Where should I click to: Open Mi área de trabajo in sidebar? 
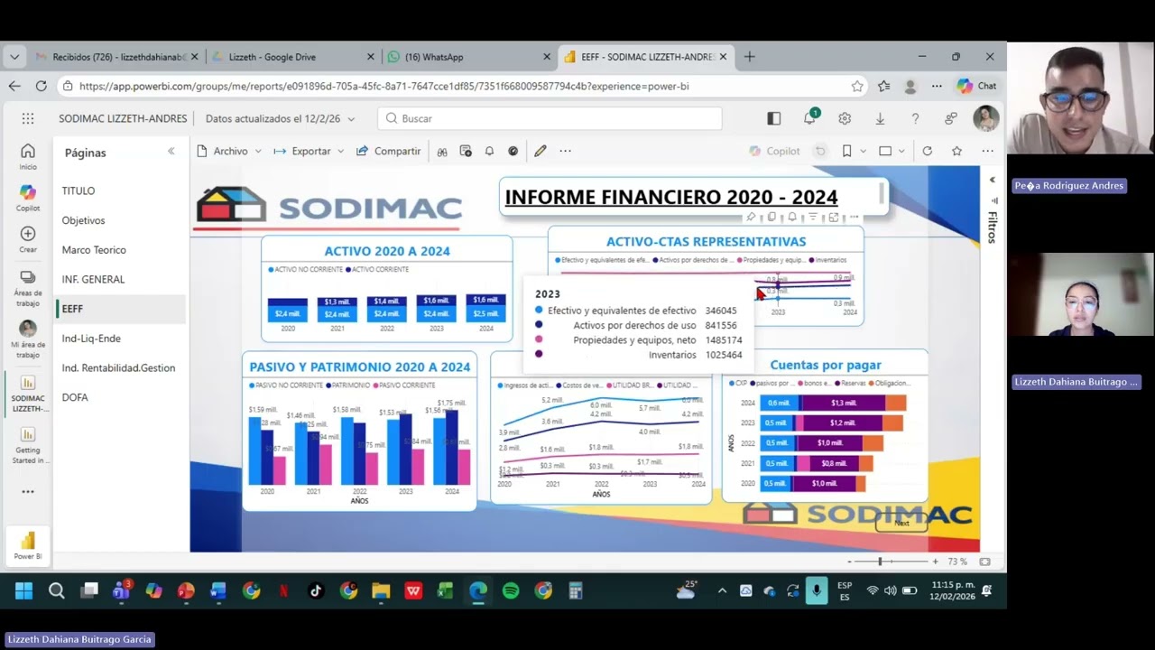28,339
